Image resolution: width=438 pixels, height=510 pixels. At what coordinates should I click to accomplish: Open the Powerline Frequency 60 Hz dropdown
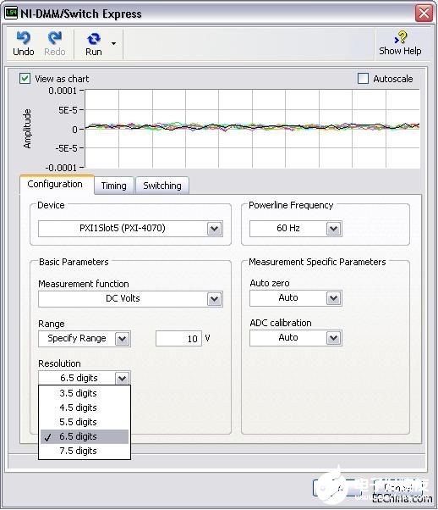[333, 229]
